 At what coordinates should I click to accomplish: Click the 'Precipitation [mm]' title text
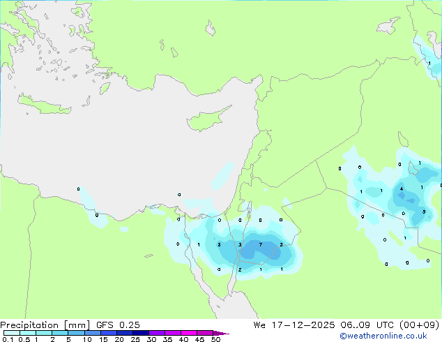tap(45, 325)
